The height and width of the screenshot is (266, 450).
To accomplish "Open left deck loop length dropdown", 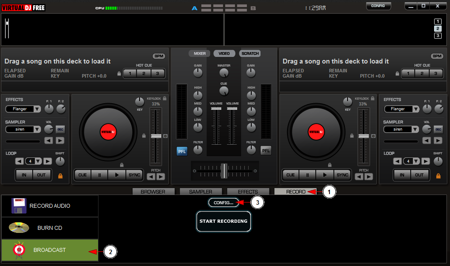I will tap(38, 161).
